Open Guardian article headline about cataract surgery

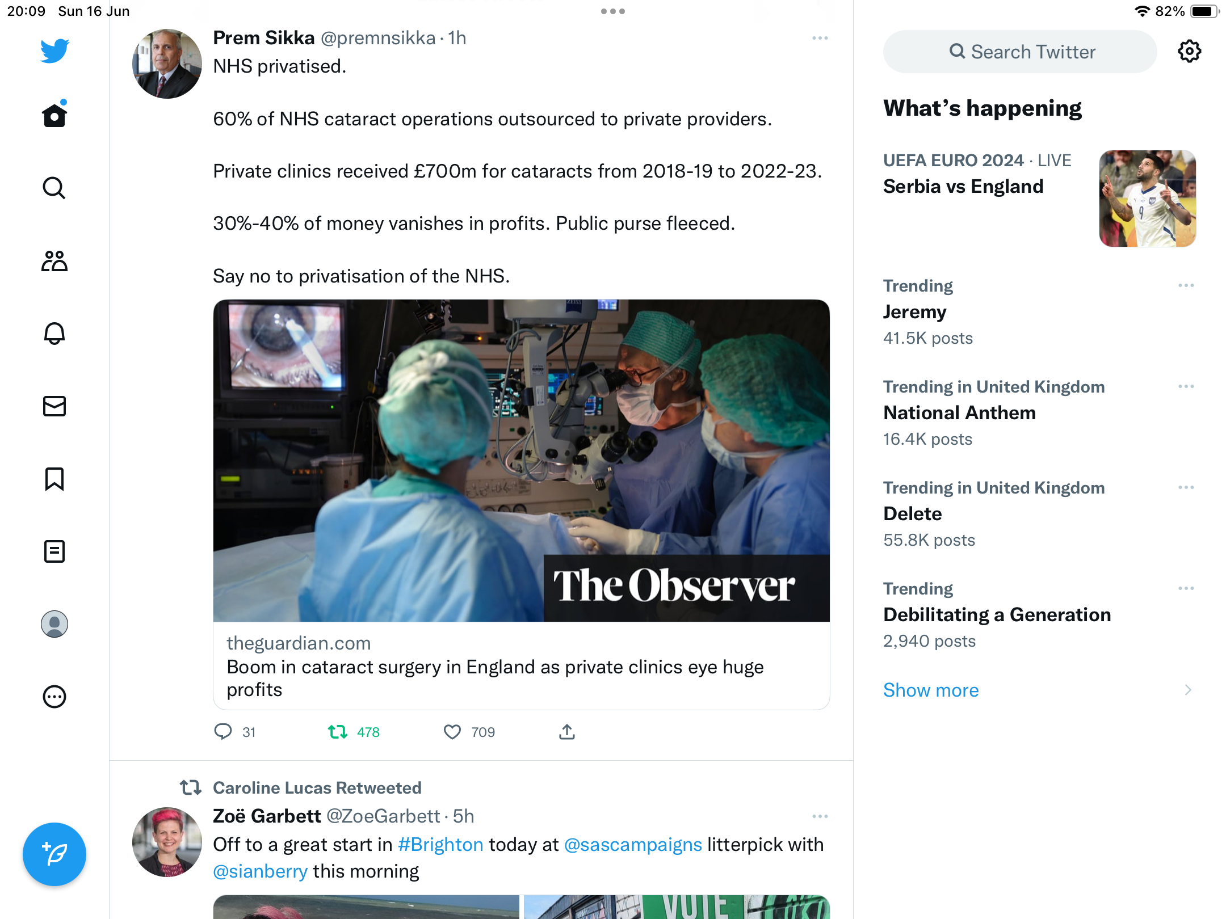coord(495,678)
